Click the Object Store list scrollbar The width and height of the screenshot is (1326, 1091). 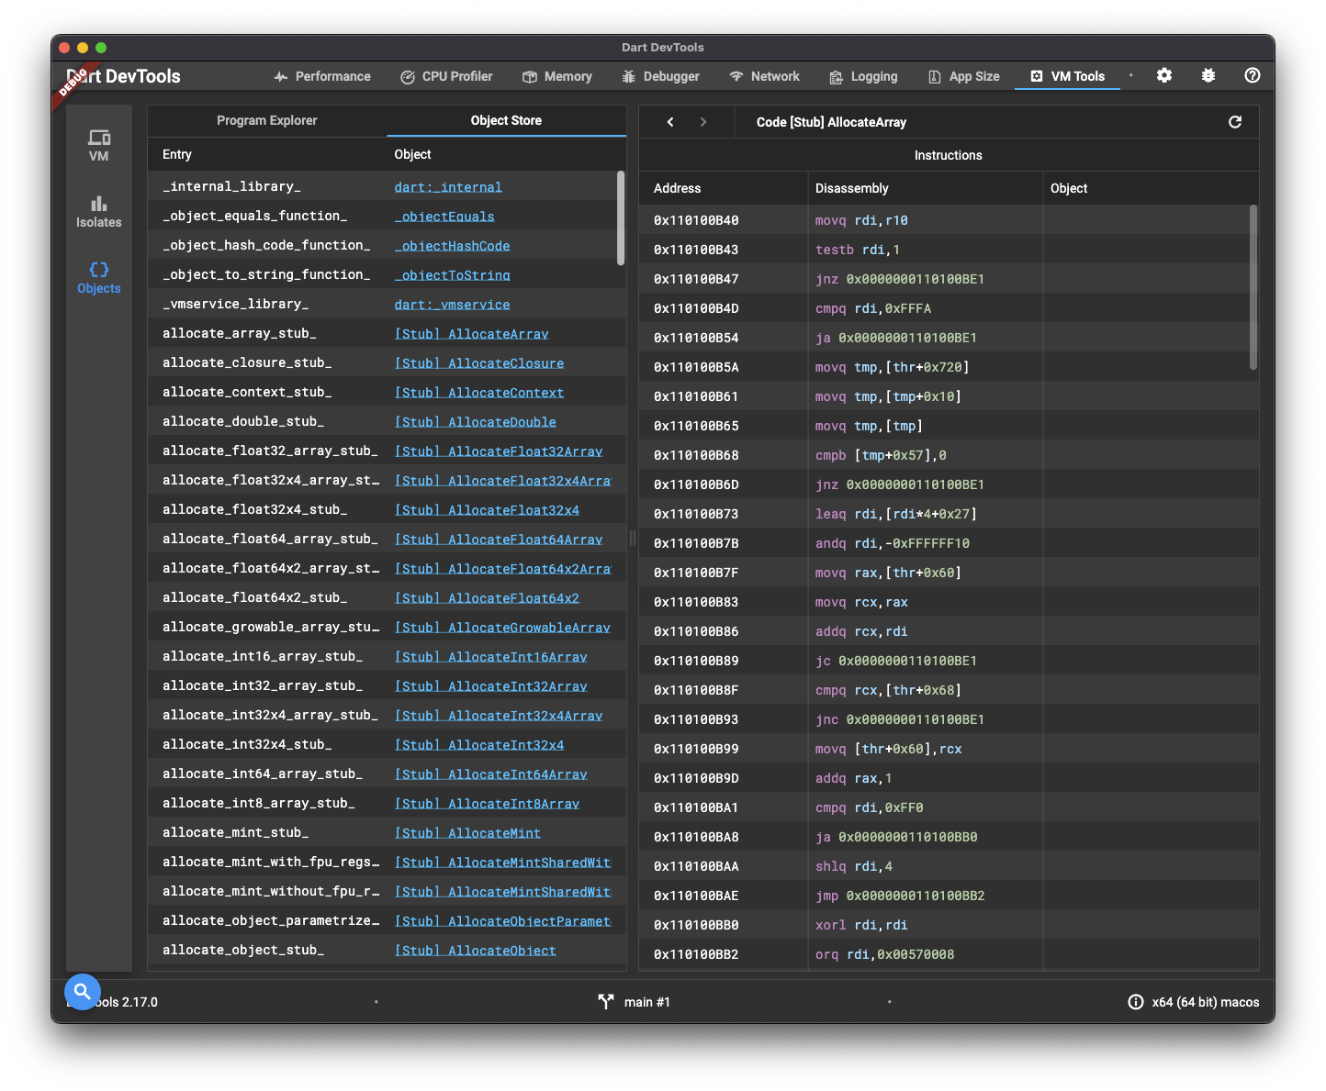(x=621, y=218)
